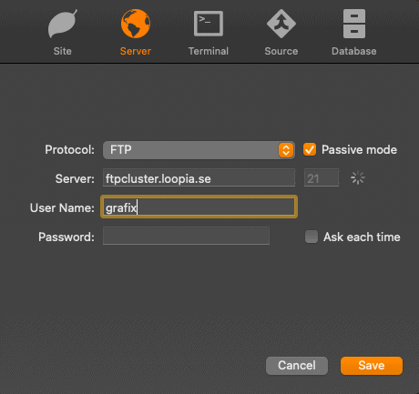Open the Database cabinet icon

click(x=354, y=24)
